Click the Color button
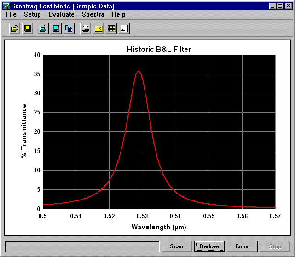Screen dimensions: 295x257 [x=242, y=246]
